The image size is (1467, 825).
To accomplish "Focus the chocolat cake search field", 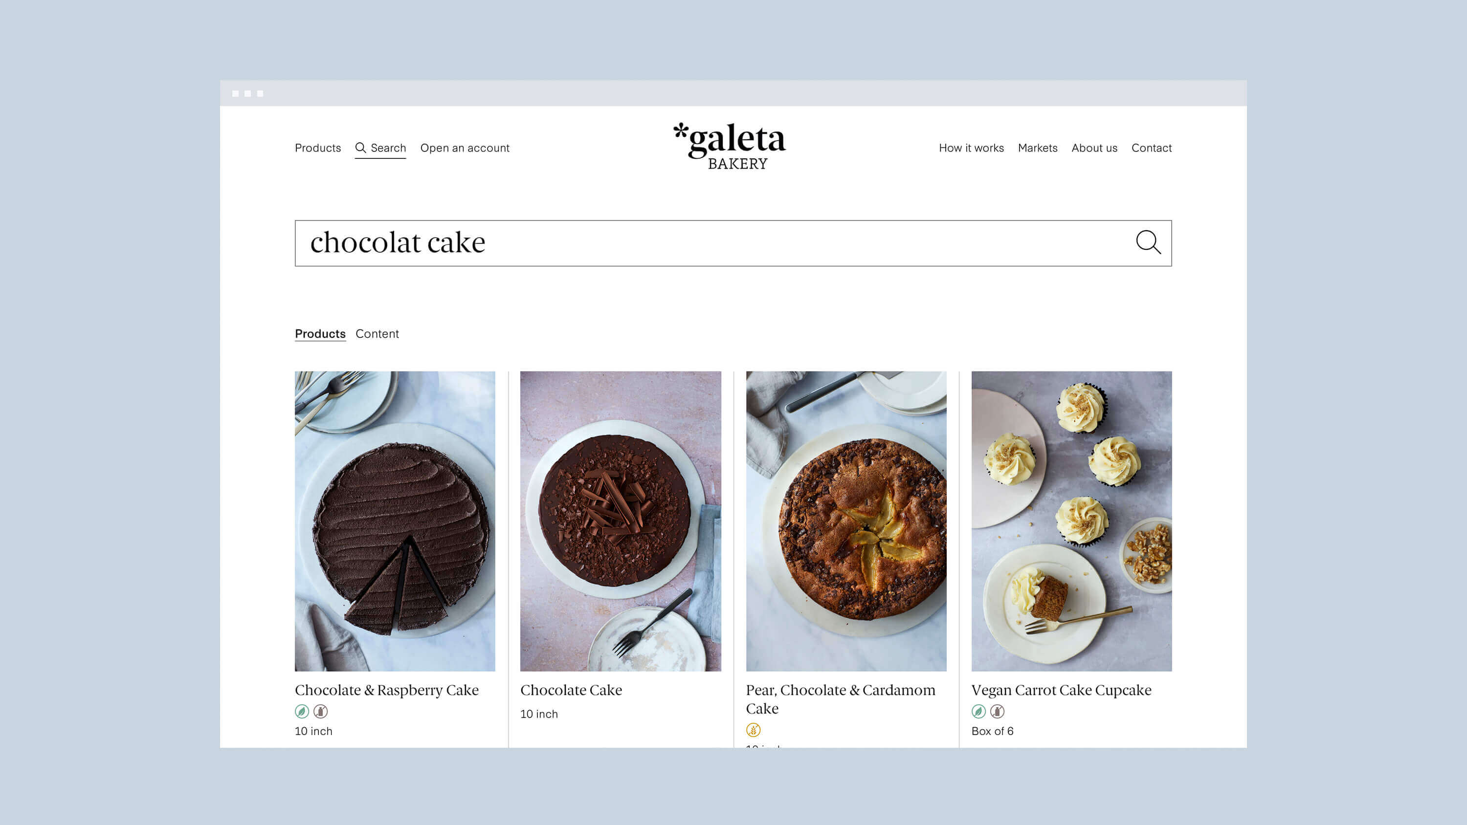I will 733,243.
